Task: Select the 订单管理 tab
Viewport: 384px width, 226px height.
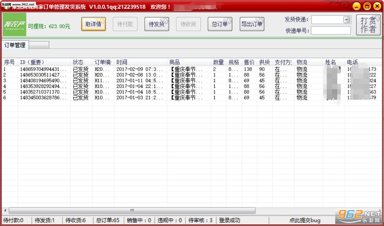Action: coord(15,45)
